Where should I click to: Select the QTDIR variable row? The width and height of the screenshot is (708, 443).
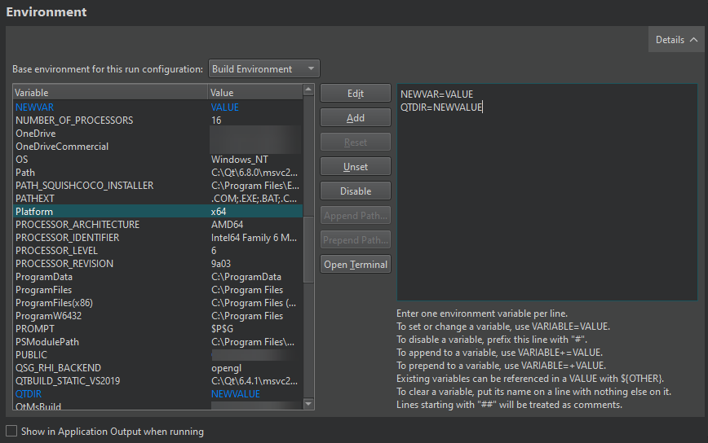[30, 394]
